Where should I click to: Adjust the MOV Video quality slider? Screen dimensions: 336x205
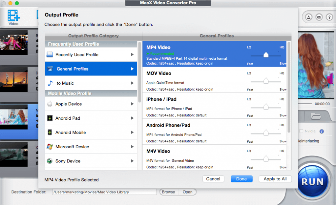click(266, 81)
